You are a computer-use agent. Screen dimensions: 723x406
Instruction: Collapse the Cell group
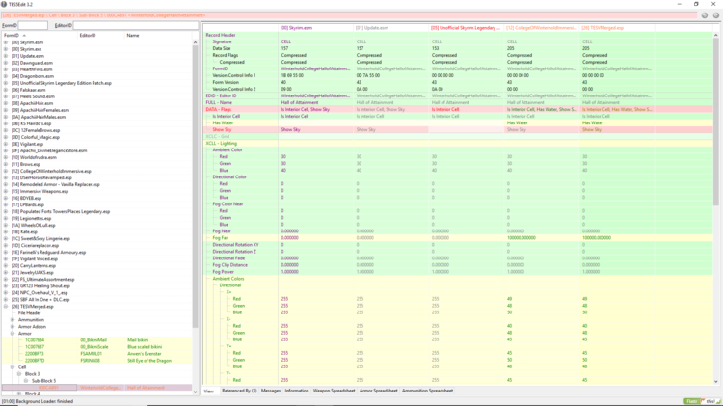[13, 367]
